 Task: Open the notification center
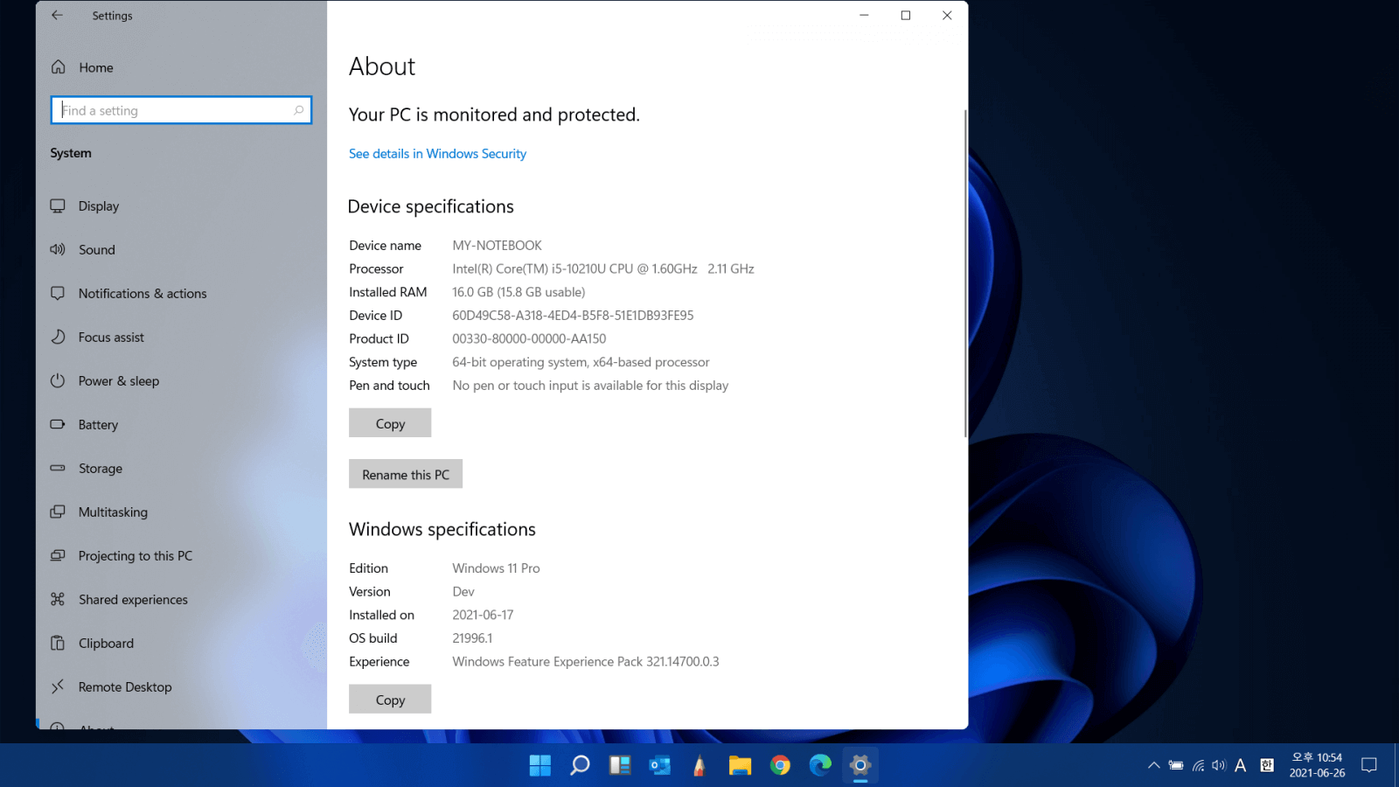1369,766
